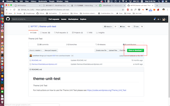View the 169 stargazers count
Screen dimensions: 170x106
(x=129, y=26)
